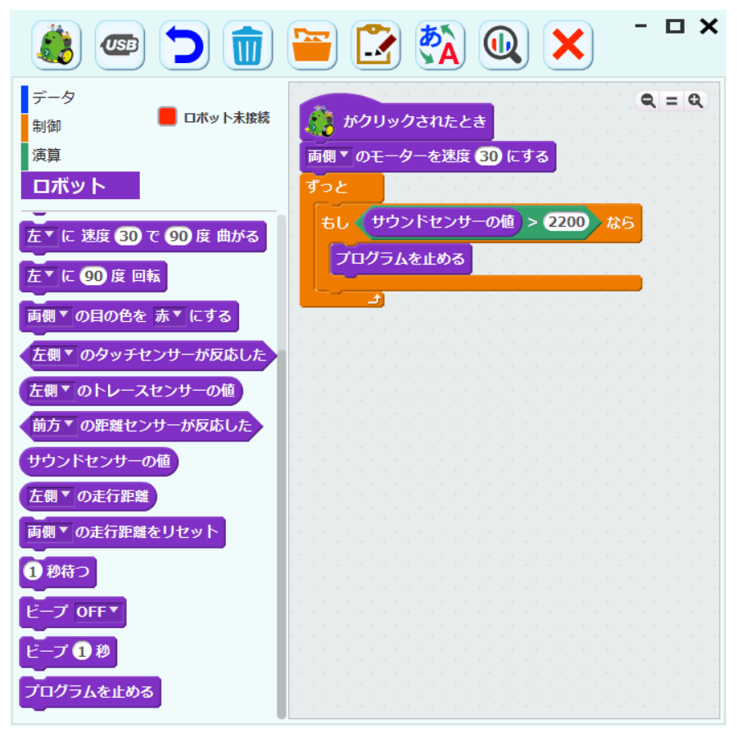Screen dimensions: 737x737
Task: Open the 前方 distance sensor dropdown
Action: coord(52,425)
